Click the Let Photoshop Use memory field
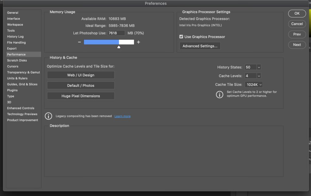Viewport: 311px width, 196px height. (116, 33)
